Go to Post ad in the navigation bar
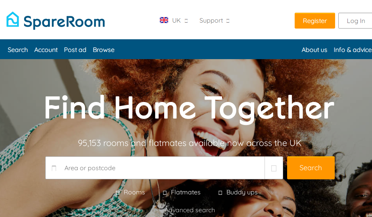 click(x=75, y=50)
